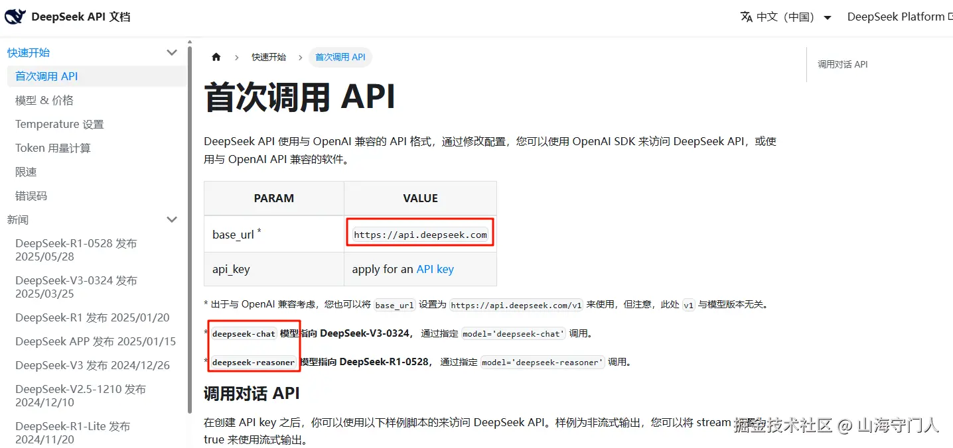Click the api_key parameter cell
Viewport: 953px width, 448px height.
pyautogui.click(x=274, y=269)
